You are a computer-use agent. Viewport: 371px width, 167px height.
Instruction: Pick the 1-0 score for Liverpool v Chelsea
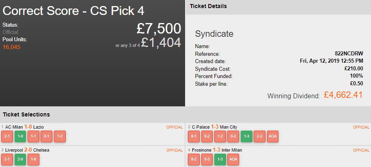pos(33,160)
